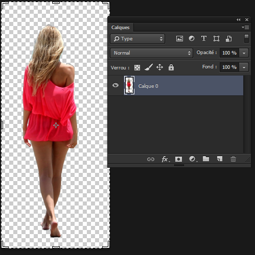Click the left-middle transform handle
This screenshot has width=255, height=255.
coord(2,125)
